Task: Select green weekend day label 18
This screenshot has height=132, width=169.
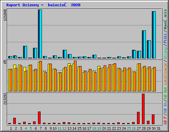Action: [94, 128]
